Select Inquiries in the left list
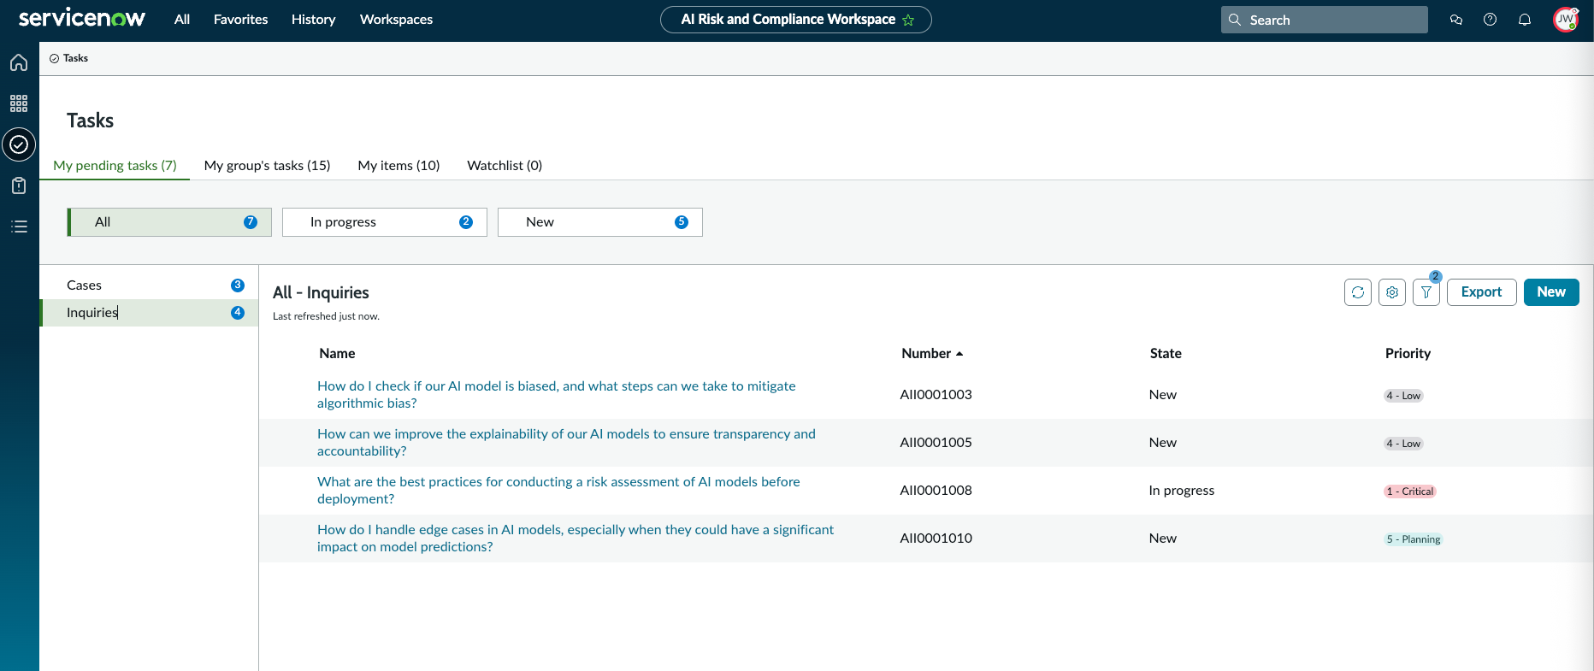The image size is (1594, 671). [149, 313]
